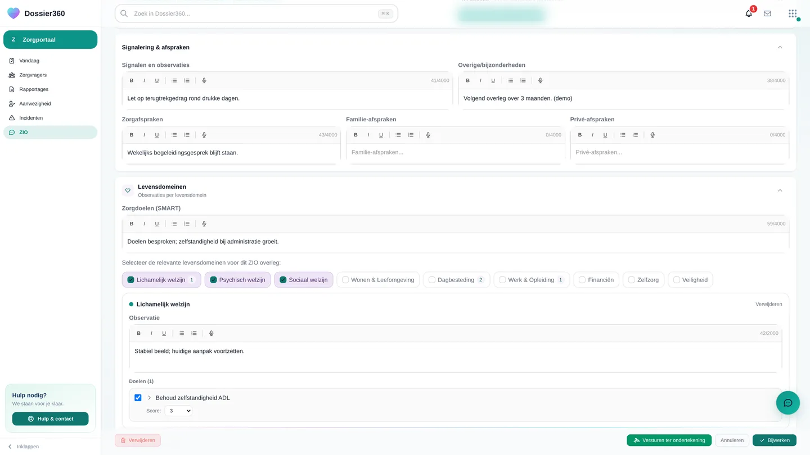The image size is (810, 455).
Task: Bulleted list in Zorgafspraken toolbar
Action: pyautogui.click(x=174, y=135)
